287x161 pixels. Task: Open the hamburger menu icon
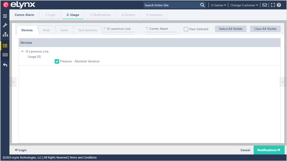(x=5, y=16)
